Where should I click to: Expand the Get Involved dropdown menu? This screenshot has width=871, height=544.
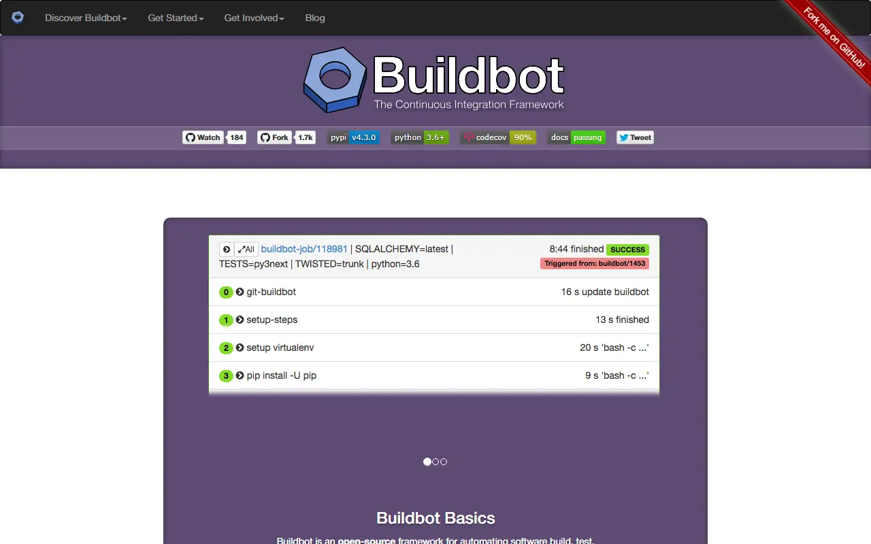coord(254,18)
